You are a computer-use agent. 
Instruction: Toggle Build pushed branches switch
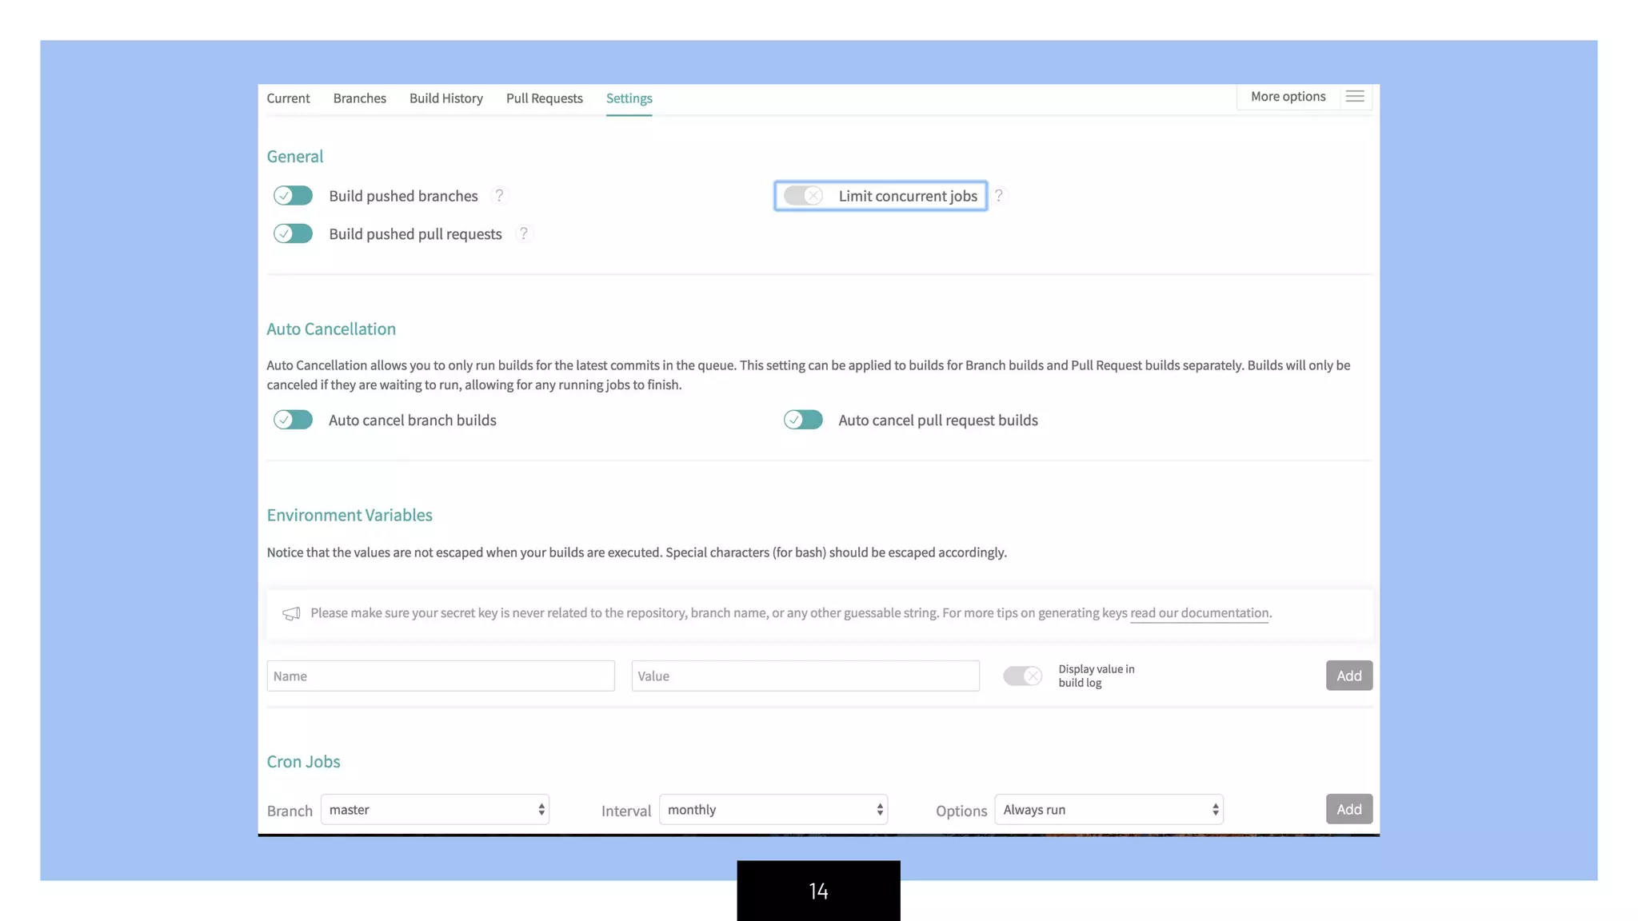[x=293, y=196]
